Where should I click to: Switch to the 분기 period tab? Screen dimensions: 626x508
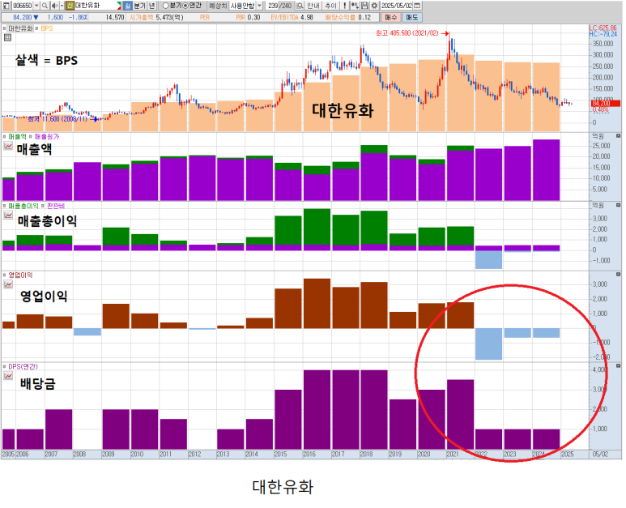(x=140, y=6)
